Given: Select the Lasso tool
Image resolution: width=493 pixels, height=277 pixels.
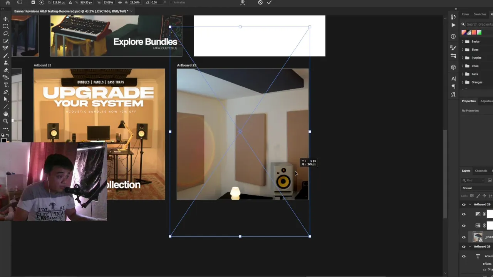Looking at the screenshot, I should click(6, 33).
